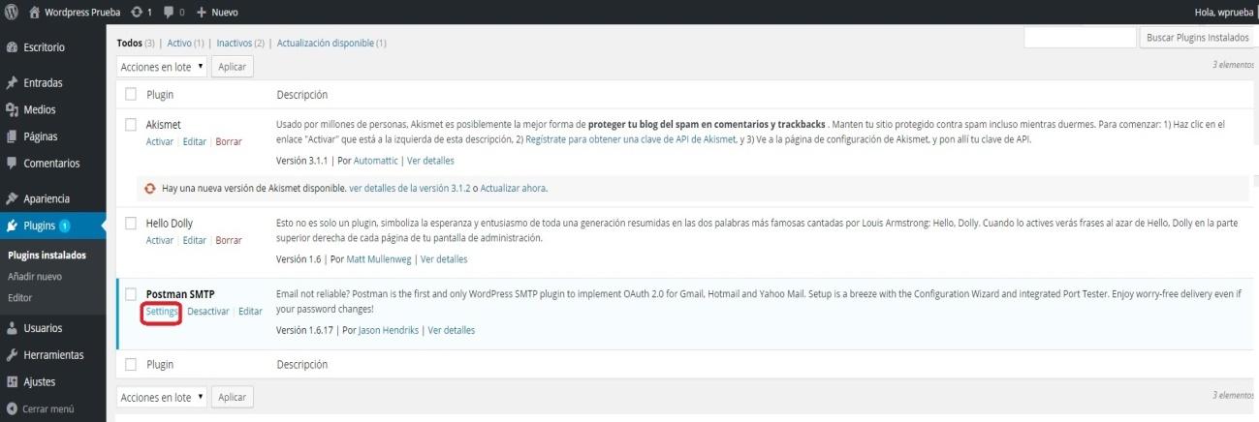Filter by Actualización disponible
This screenshot has height=422, width=1259.
[325, 44]
